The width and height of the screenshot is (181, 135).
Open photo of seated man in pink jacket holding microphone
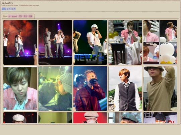(x=125, y=42)
